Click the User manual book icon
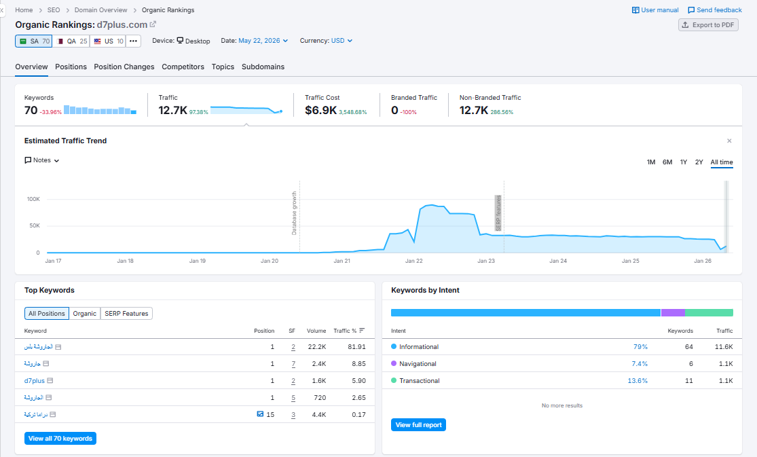Screen dimensions: 757x457 point(635,10)
